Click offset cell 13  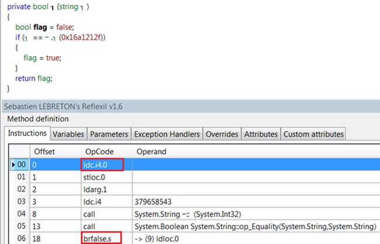click(56, 226)
